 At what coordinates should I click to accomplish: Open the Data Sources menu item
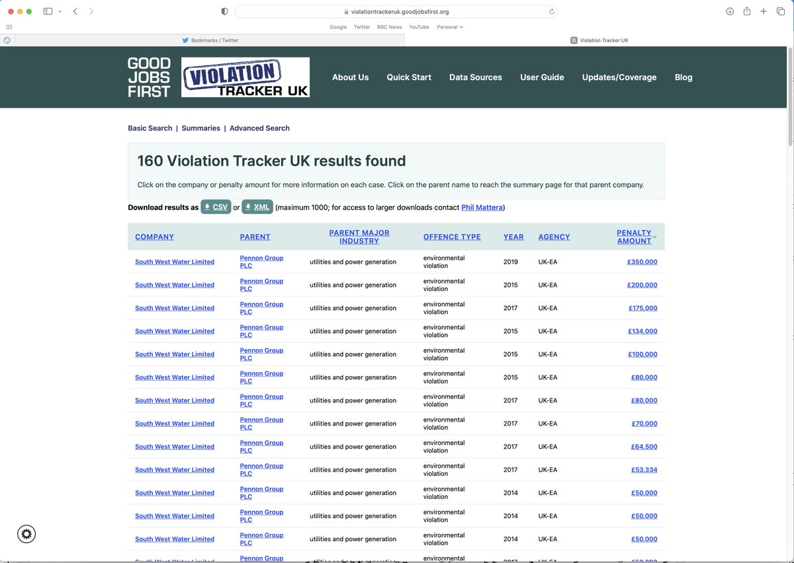[476, 77]
